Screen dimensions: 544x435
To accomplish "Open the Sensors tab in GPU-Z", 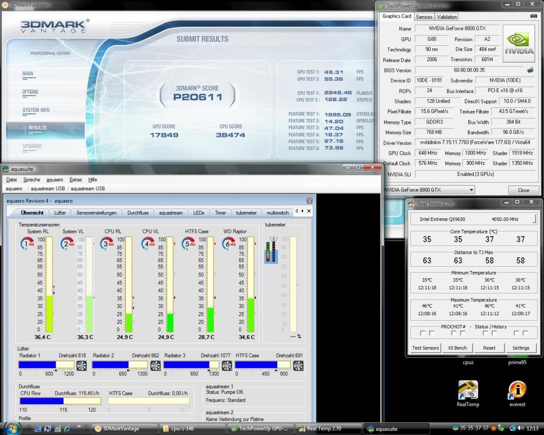I will 424,17.
